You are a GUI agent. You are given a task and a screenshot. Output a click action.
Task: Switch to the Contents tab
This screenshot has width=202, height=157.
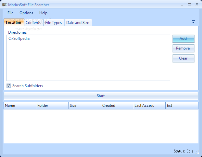tap(33, 23)
